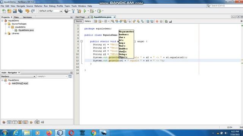243x136 pixels.
Task: Click the Debug Project icon
Action: coord(92,11)
